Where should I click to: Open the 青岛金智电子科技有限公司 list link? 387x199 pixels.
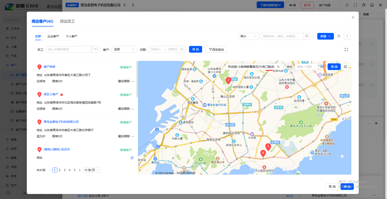61,122
